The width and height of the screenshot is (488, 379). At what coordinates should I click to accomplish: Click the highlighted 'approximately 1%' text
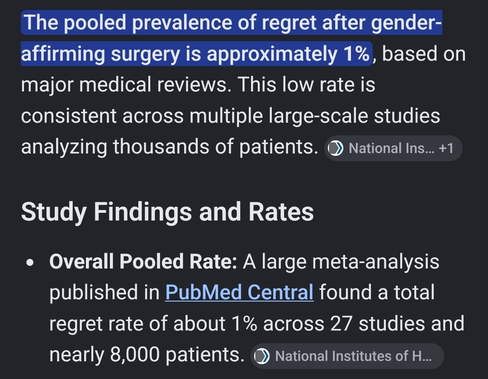pyautogui.click(x=288, y=53)
